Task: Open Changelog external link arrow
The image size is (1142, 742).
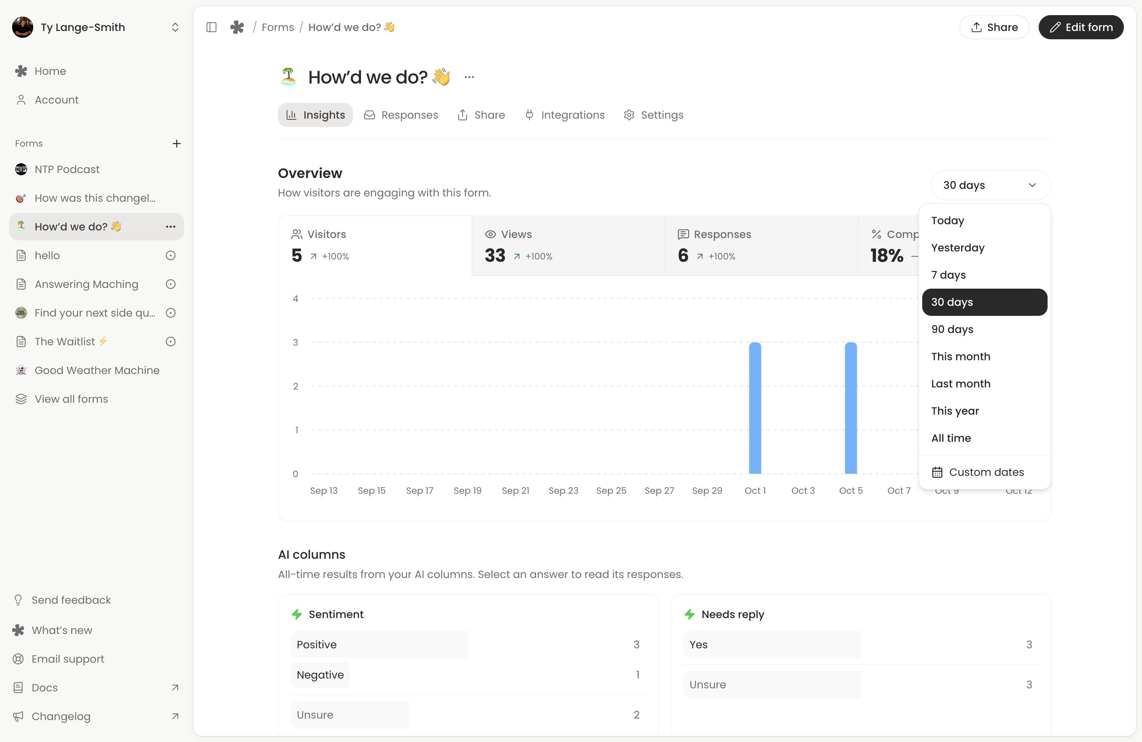Action: click(175, 717)
